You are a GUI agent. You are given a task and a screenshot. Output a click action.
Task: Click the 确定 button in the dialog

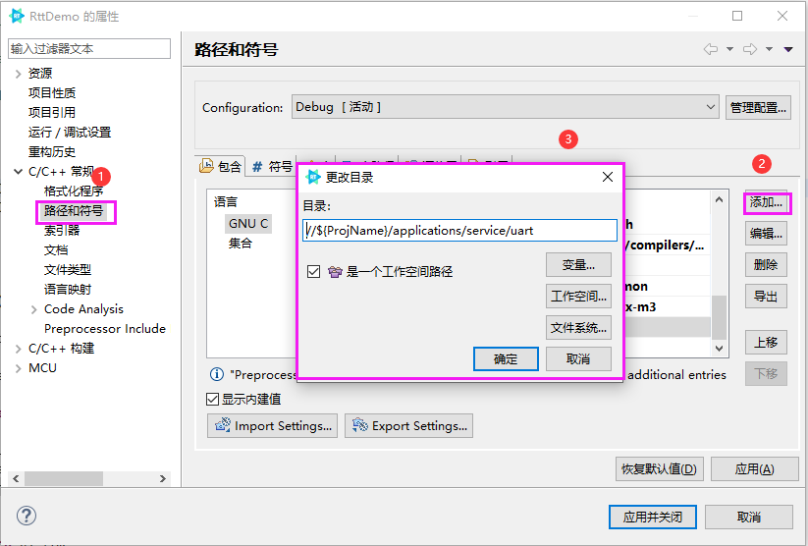pos(505,359)
